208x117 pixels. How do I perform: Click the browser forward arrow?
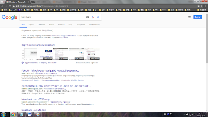(6, 6)
